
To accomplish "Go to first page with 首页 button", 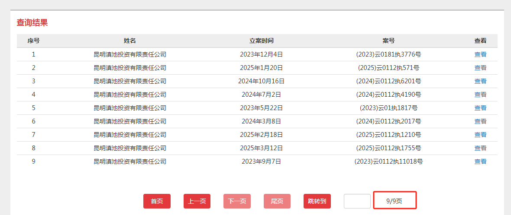I will coord(157,201).
